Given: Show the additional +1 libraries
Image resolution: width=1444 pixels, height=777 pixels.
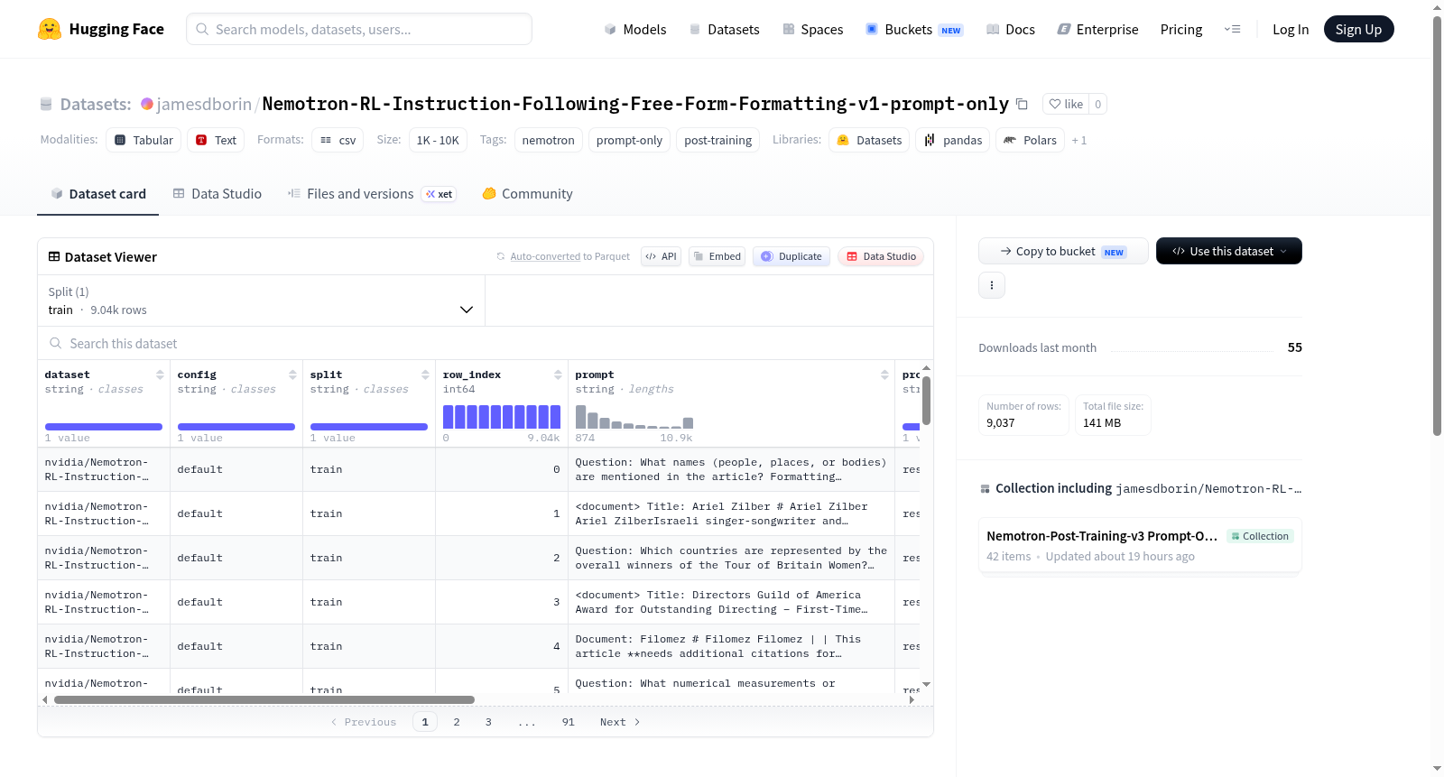Looking at the screenshot, I should pyautogui.click(x=1079, y=141).
